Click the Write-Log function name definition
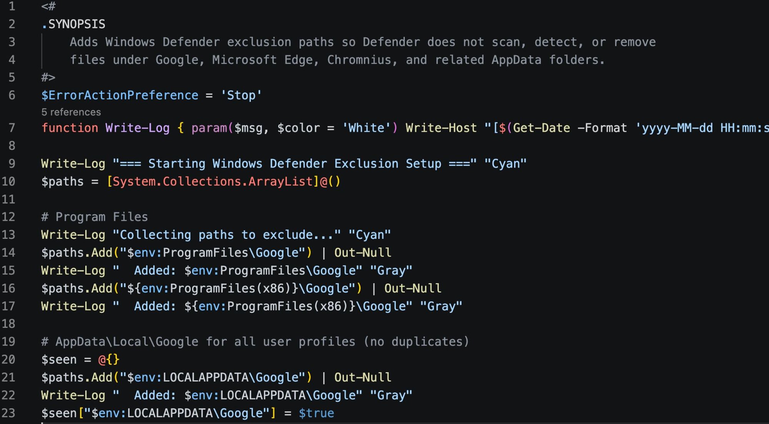Screen dimensions: 769x424 [137, 128]
